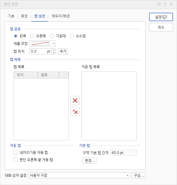Viewport: 177px width, 185px height.
Task: Switch to the 탭 설정 tab
Action: point(40,16)
